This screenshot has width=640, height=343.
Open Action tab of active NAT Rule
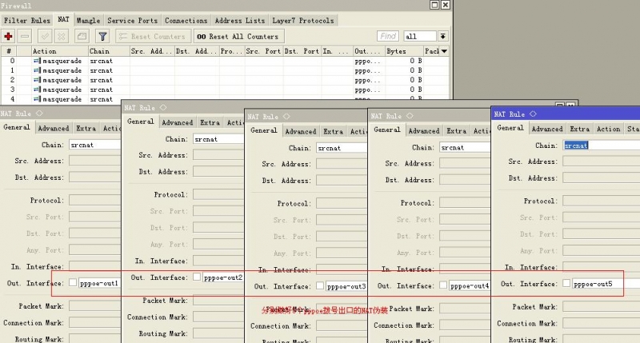[608, 129]
